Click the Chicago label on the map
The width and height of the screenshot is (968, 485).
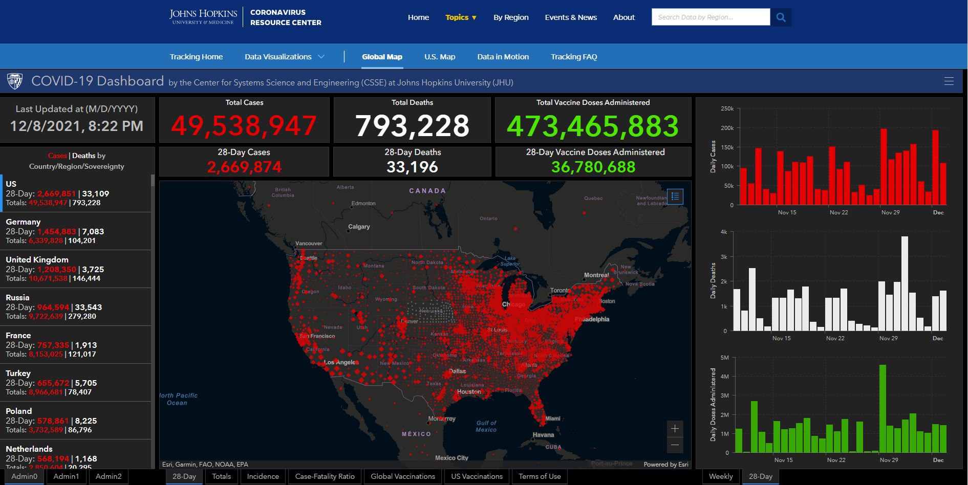pyautogui.click(x=513, y=304)
